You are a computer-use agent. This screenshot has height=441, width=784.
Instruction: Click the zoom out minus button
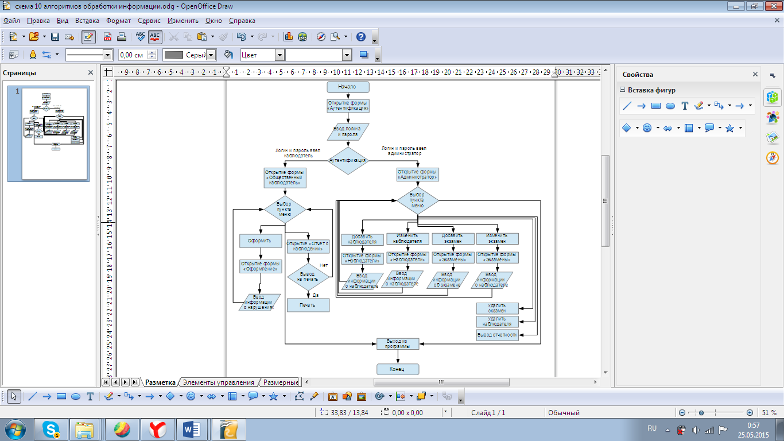point(682,413)
